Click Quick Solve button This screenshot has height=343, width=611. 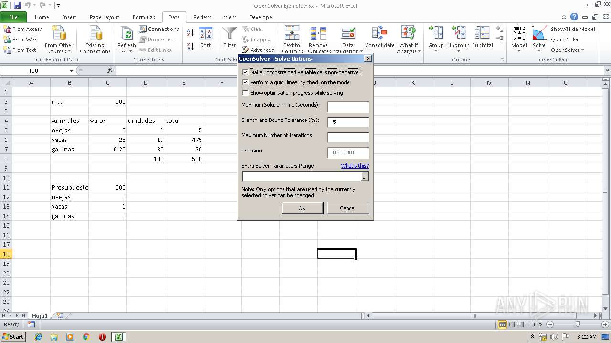(x=565, y=40)
